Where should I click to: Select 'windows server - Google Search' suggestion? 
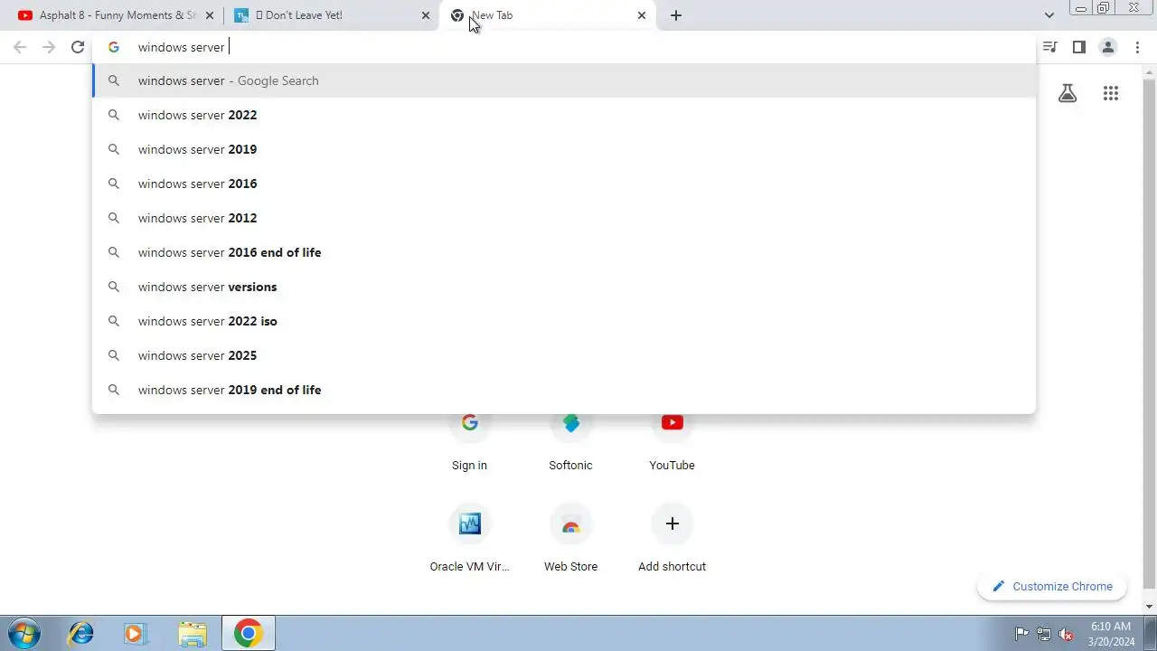click(x=564, y=80)
